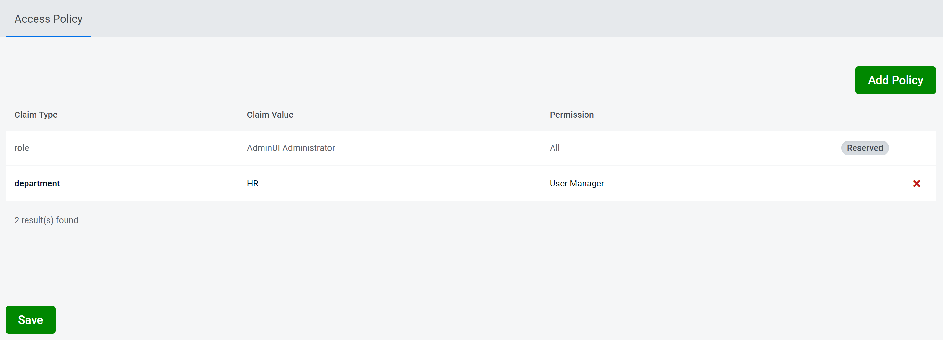Click blank space between All and Reserved badge

696,148
